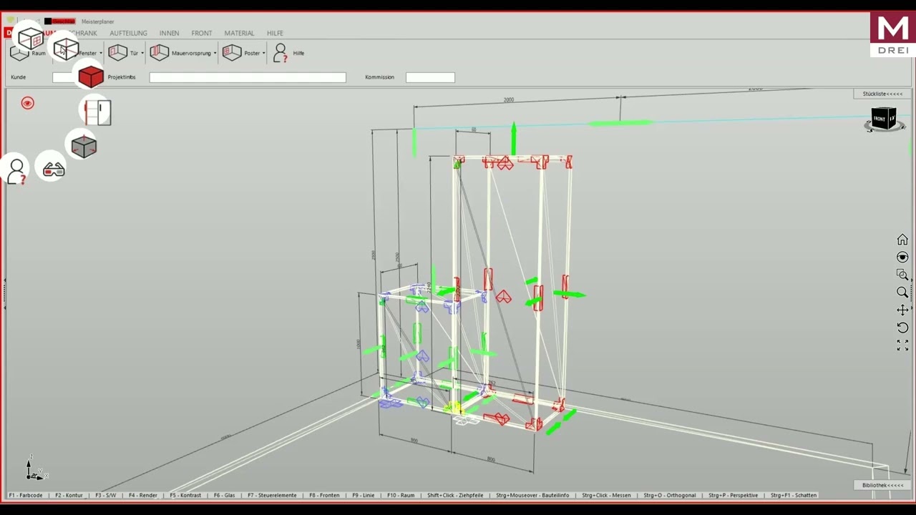Open the Poster dropdown arrow
The height and width of the screenshot is (515, 916).
click(263, 53)
